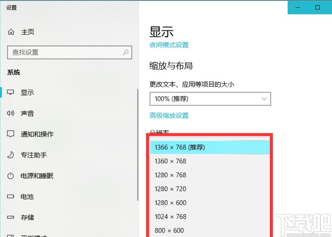Select the speaker icon beside 声音
This screenshot has height=237, width=332.
tap(10, 113)
